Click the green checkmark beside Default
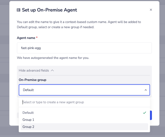Screen dimensions: 165x137 point(144,113)
